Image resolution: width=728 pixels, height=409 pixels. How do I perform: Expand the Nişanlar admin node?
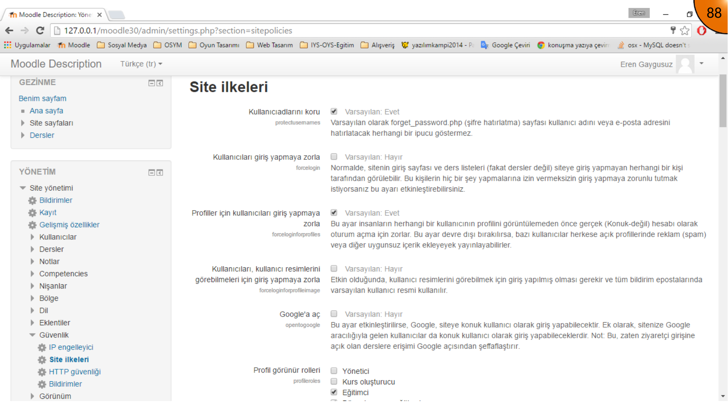(x=32, y=286)
